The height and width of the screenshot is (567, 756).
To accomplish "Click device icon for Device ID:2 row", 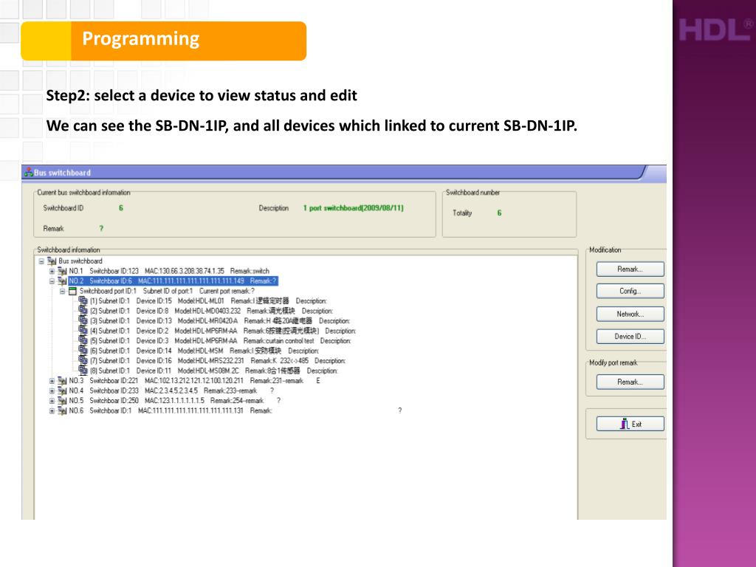I will 83,331.
